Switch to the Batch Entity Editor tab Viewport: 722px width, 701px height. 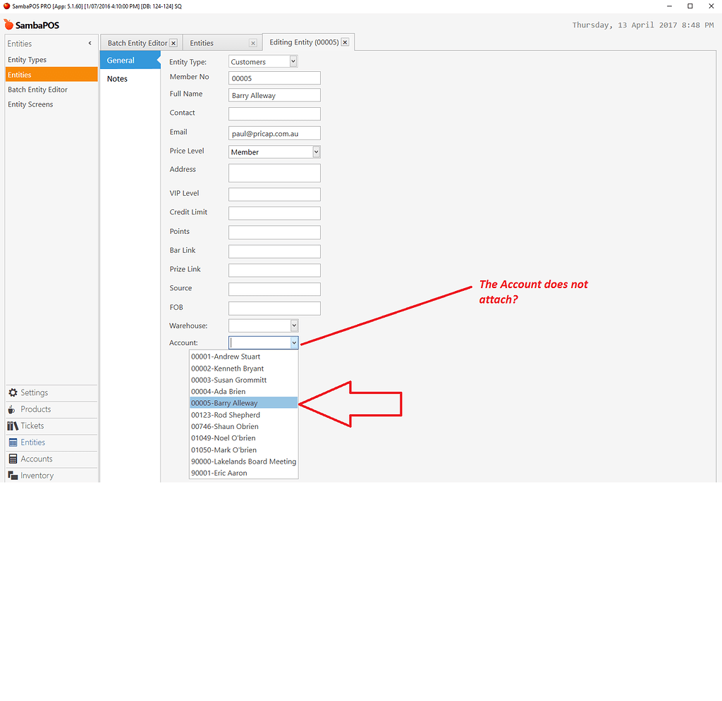(x=136, y=42)
